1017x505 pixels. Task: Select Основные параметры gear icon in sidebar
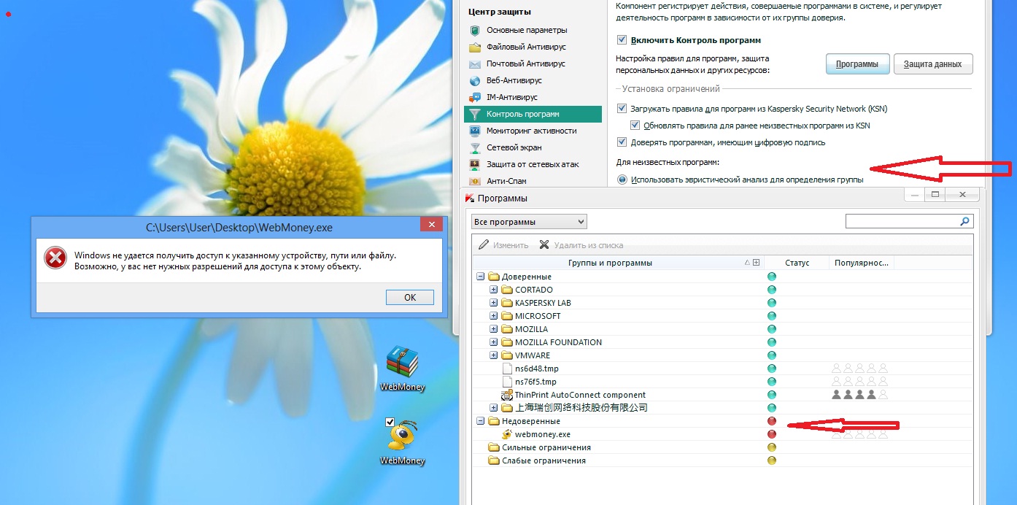(x=475, y=30)
